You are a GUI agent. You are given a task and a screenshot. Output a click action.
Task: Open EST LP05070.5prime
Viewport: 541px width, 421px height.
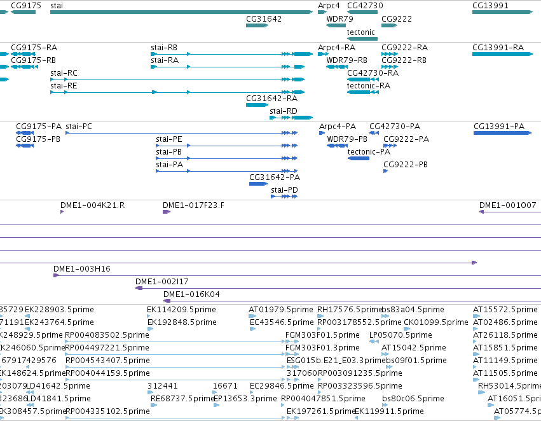tap(401, 335)
